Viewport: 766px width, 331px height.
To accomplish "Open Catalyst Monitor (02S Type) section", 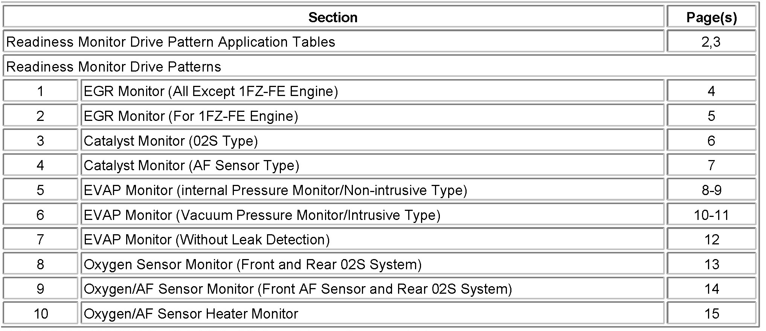I will [171, 141].
